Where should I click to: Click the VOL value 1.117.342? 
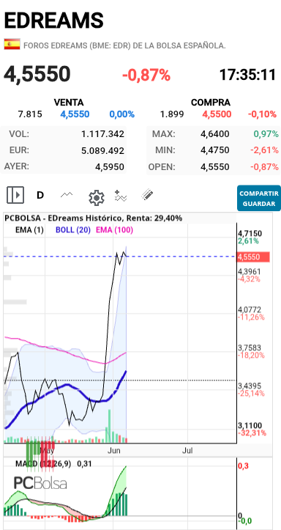pyautogui.click(x=103, y=134)
